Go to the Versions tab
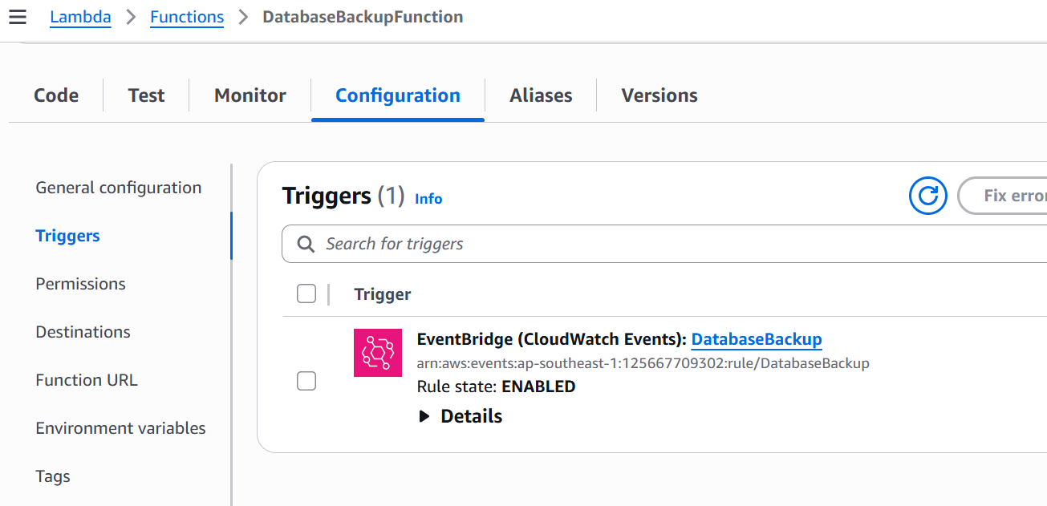 659,95
